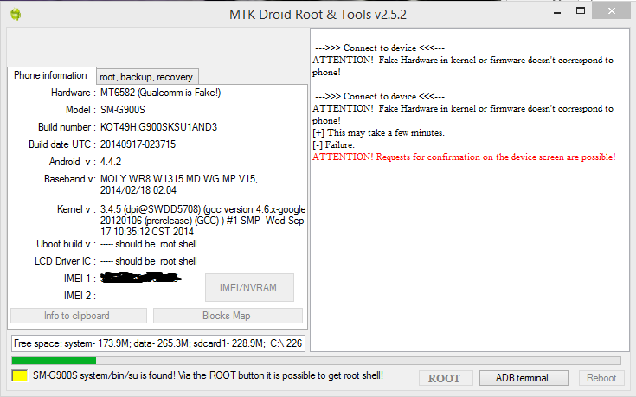Click the MT6582 hardware value
The height and width of the screenshot is (397, 636).
(158, 93)
